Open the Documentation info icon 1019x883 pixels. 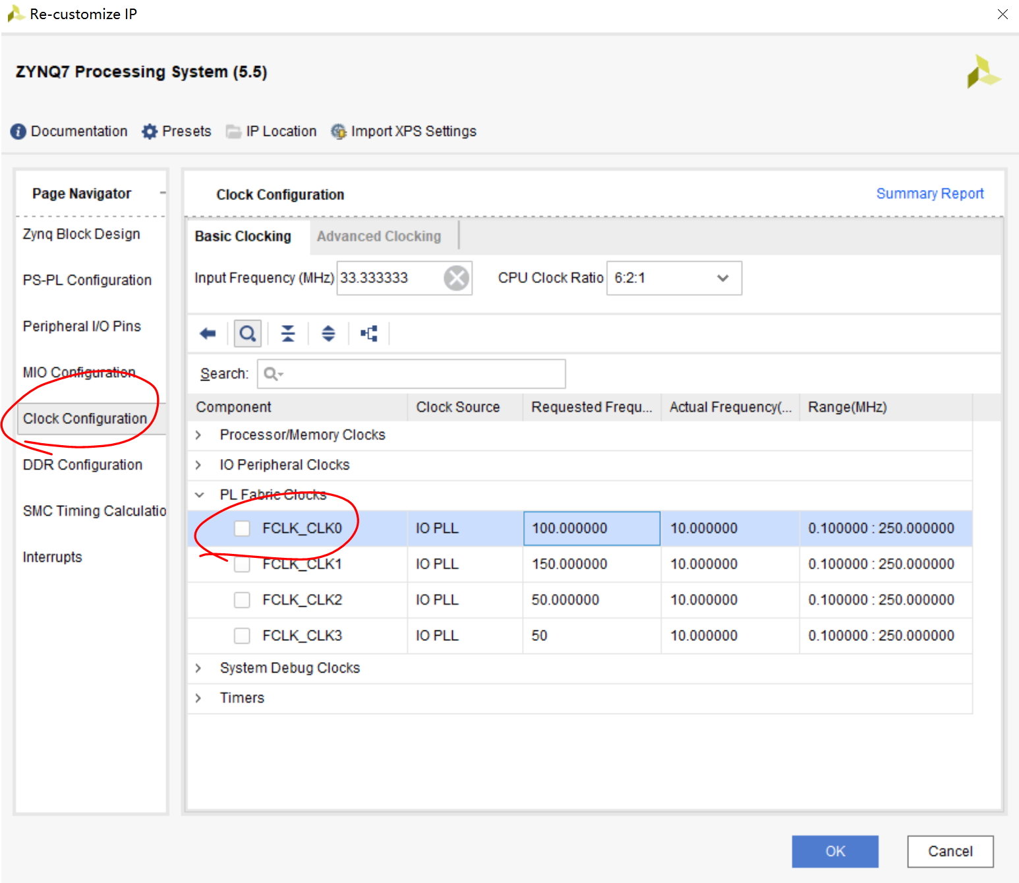(18, 131)
